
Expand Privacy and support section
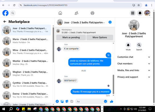point(134,77)
